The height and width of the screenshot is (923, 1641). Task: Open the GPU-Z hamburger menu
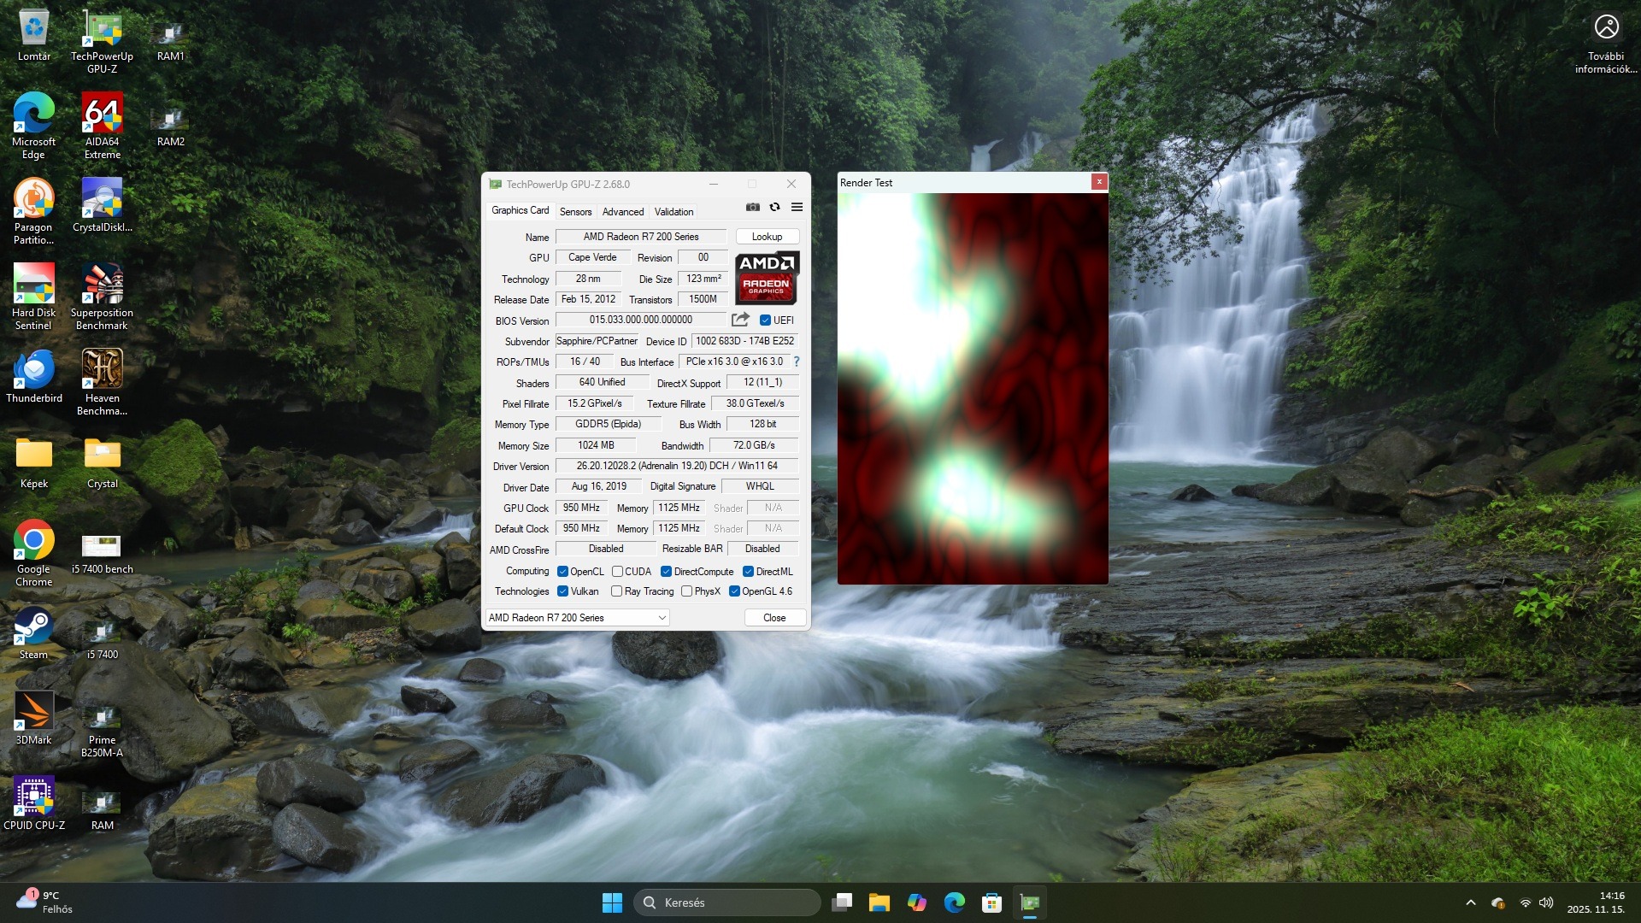(797, 207)
